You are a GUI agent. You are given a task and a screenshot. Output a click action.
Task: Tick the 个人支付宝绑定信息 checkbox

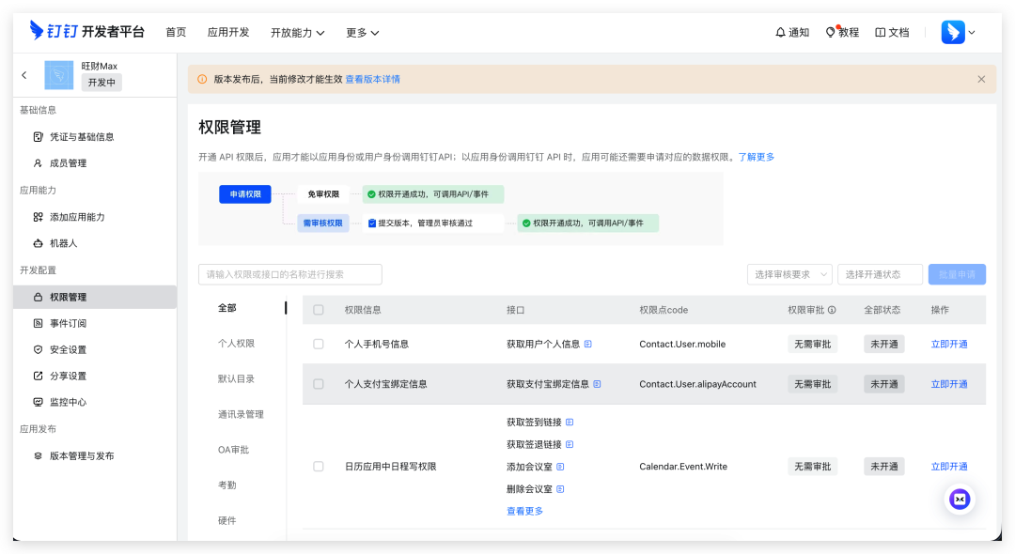point(319,384)
